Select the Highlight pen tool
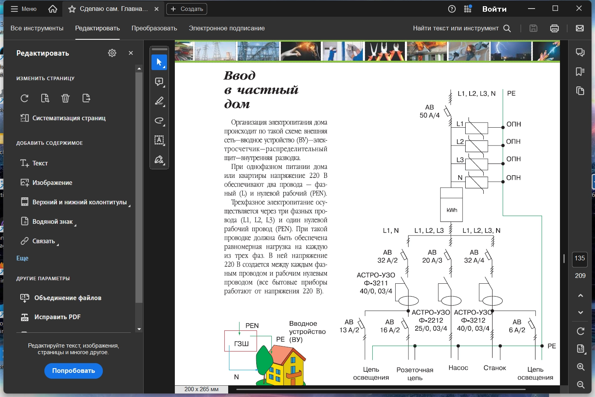The width and height of the screenshot is (595, 397). [x=159, y=101]
